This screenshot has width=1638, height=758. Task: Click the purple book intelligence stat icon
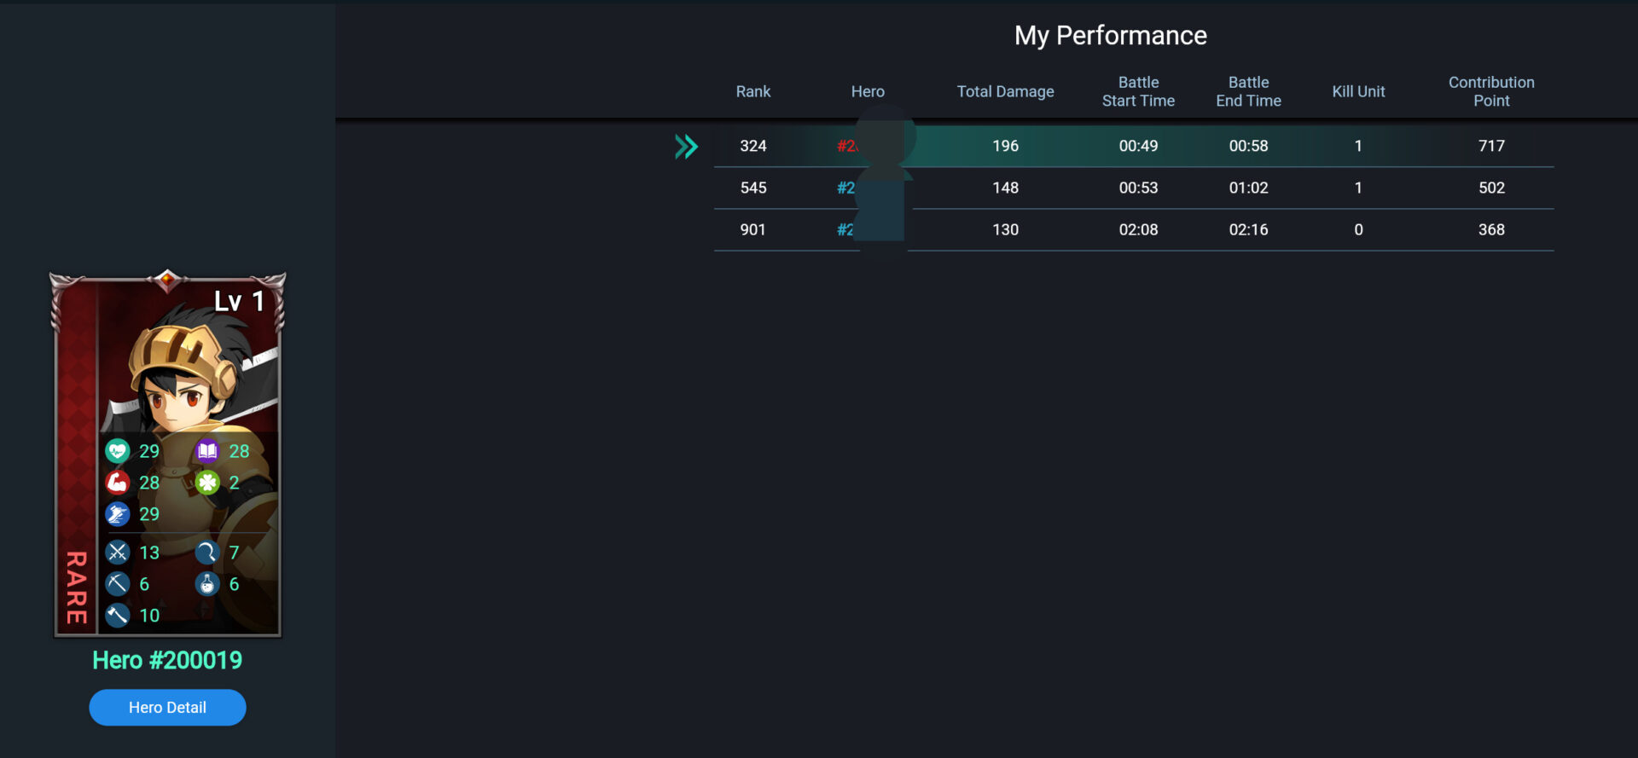207,451
